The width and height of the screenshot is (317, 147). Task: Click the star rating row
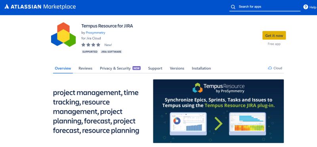pyautogui.click(x=91, y=45)
